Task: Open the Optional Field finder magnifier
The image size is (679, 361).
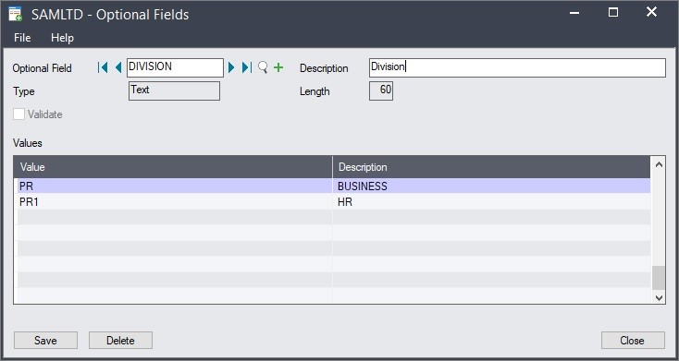Action: (263, 67)
